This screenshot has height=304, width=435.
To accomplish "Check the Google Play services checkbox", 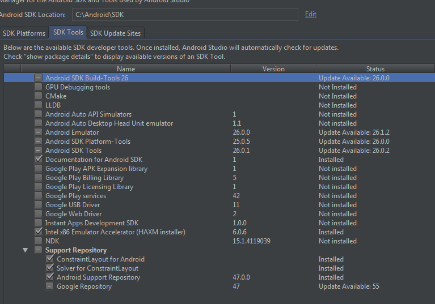I will click(x=39, y=195).
